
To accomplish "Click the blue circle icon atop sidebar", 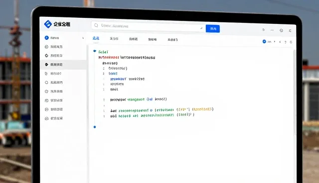I will click(46, 38).
